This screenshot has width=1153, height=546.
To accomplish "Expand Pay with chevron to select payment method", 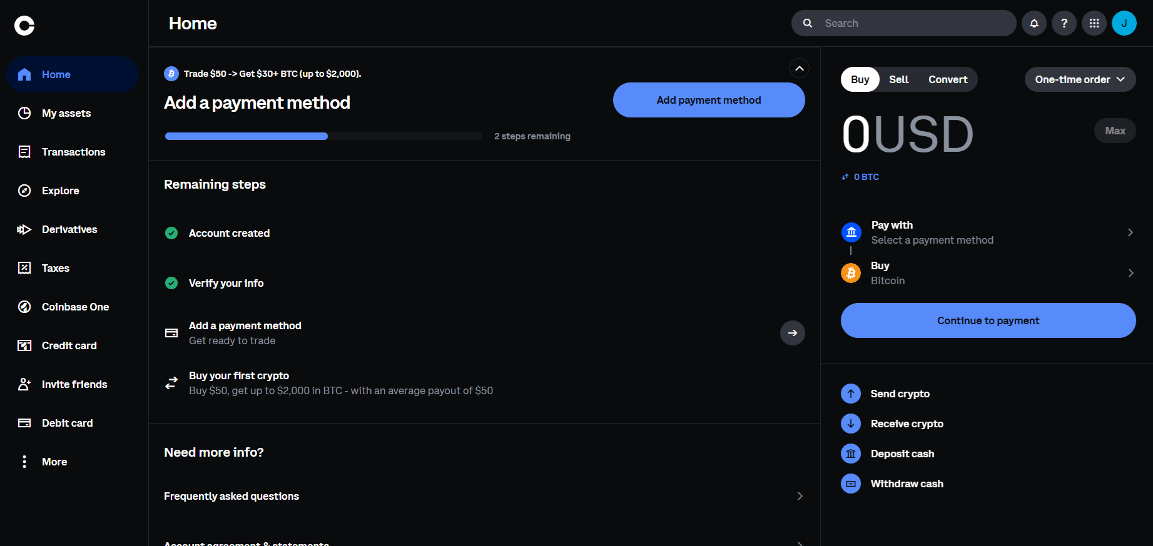I will [x=1130, y=232].
